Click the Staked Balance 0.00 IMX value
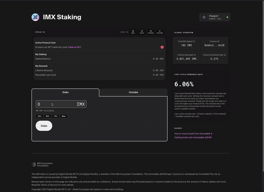The image size is (264, 192). point(158,59)
